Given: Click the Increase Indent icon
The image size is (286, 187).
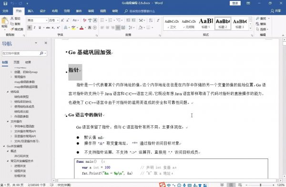Looking at the screenshot, I should [133, 20].
